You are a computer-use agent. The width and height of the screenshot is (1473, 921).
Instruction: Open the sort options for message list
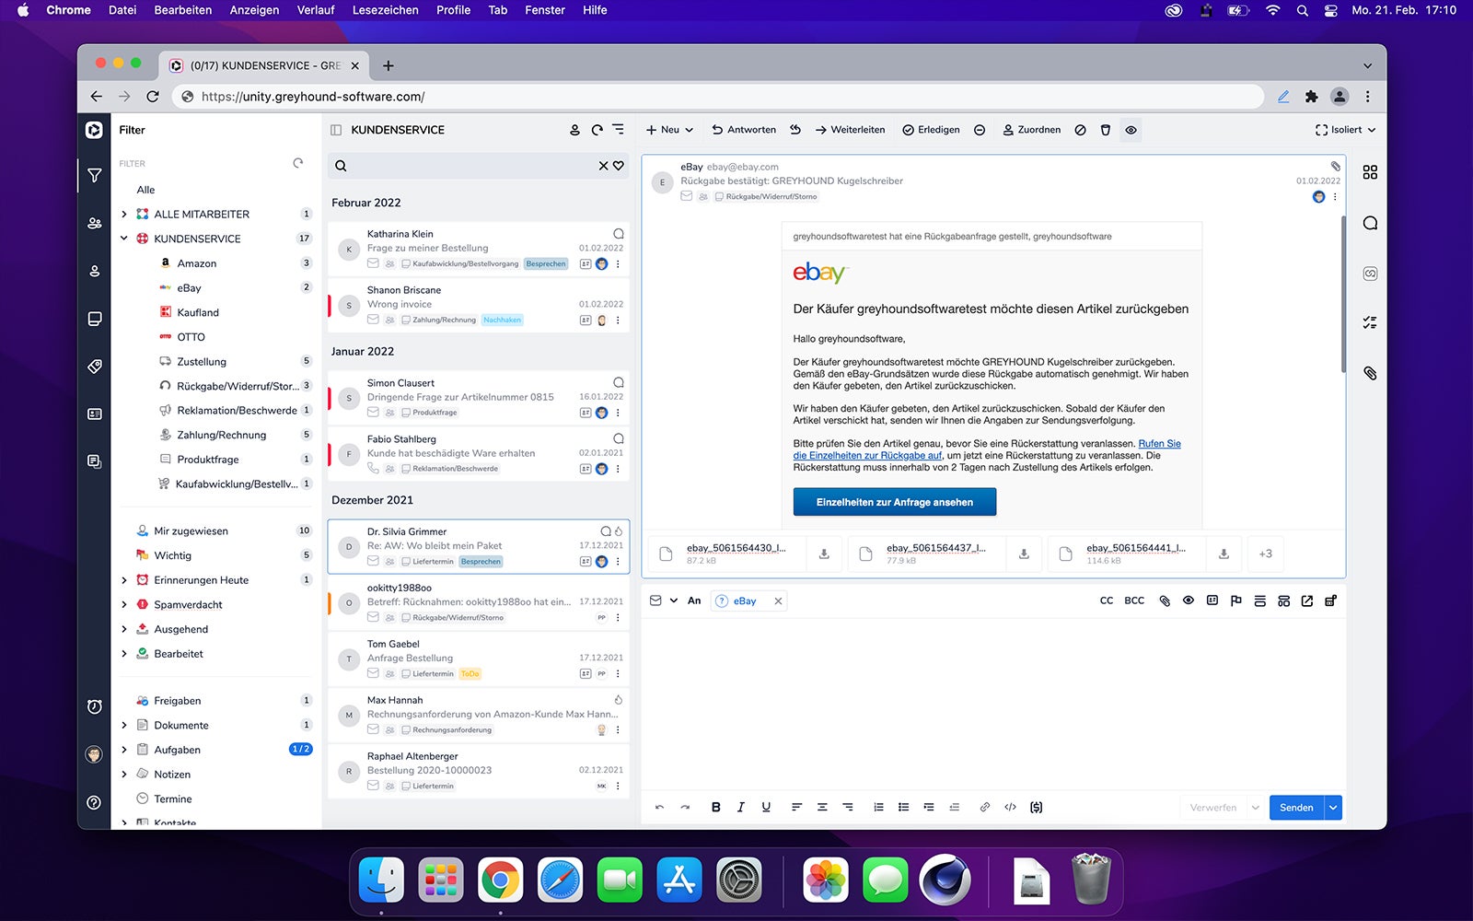618,130
